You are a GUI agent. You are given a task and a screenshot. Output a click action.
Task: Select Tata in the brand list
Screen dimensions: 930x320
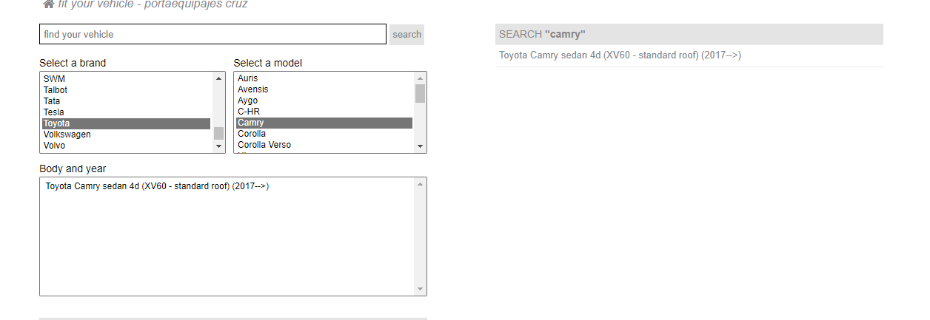(126, 101)
